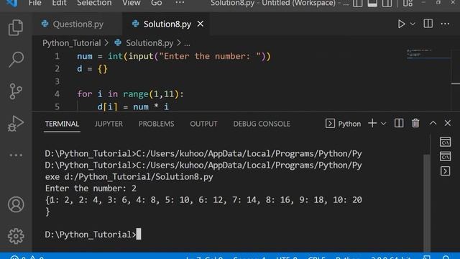460x259 pixels.
Task: Open the Go menu
Action: coord(157,3)
